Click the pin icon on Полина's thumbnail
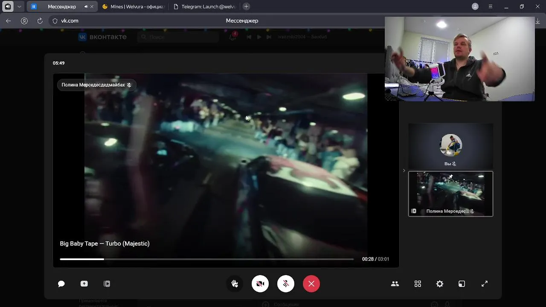Image resolution: width=546 pixels, height=307 pixels. tap(450, 177)
